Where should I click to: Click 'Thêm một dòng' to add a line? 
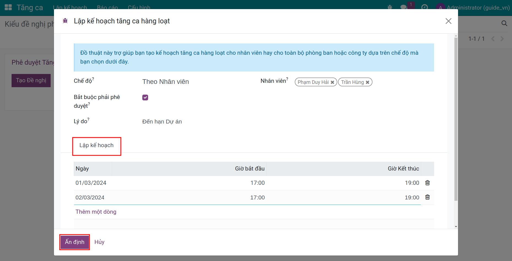96,212
